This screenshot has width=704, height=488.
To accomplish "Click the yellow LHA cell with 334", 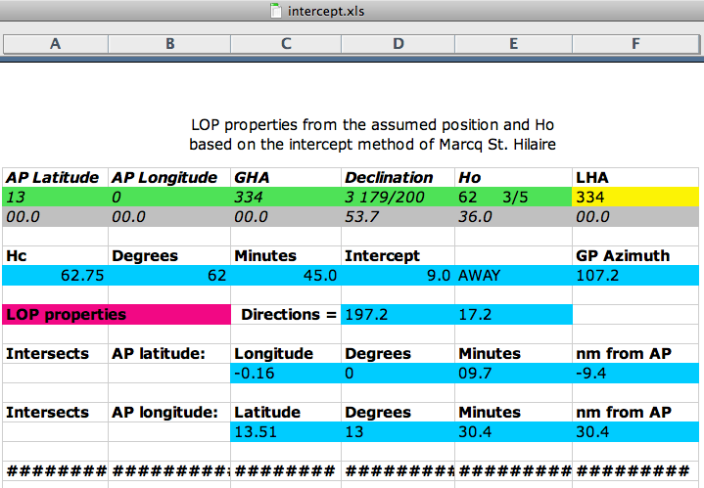I will point(636,197).
